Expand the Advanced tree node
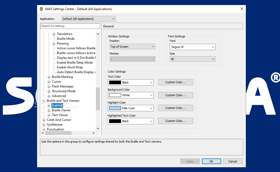 tap(49, 96)
